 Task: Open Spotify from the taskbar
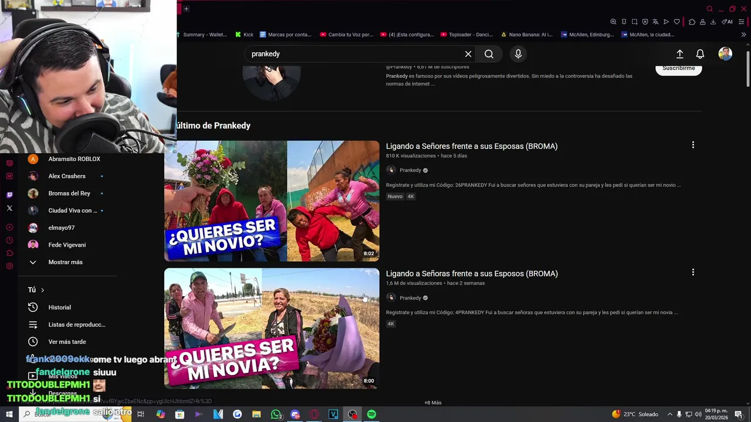pyautogui.click(x=371, y=414)
